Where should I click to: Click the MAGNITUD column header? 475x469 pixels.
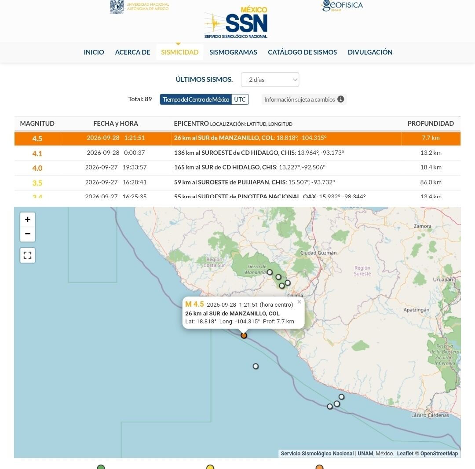coord(37,124)
